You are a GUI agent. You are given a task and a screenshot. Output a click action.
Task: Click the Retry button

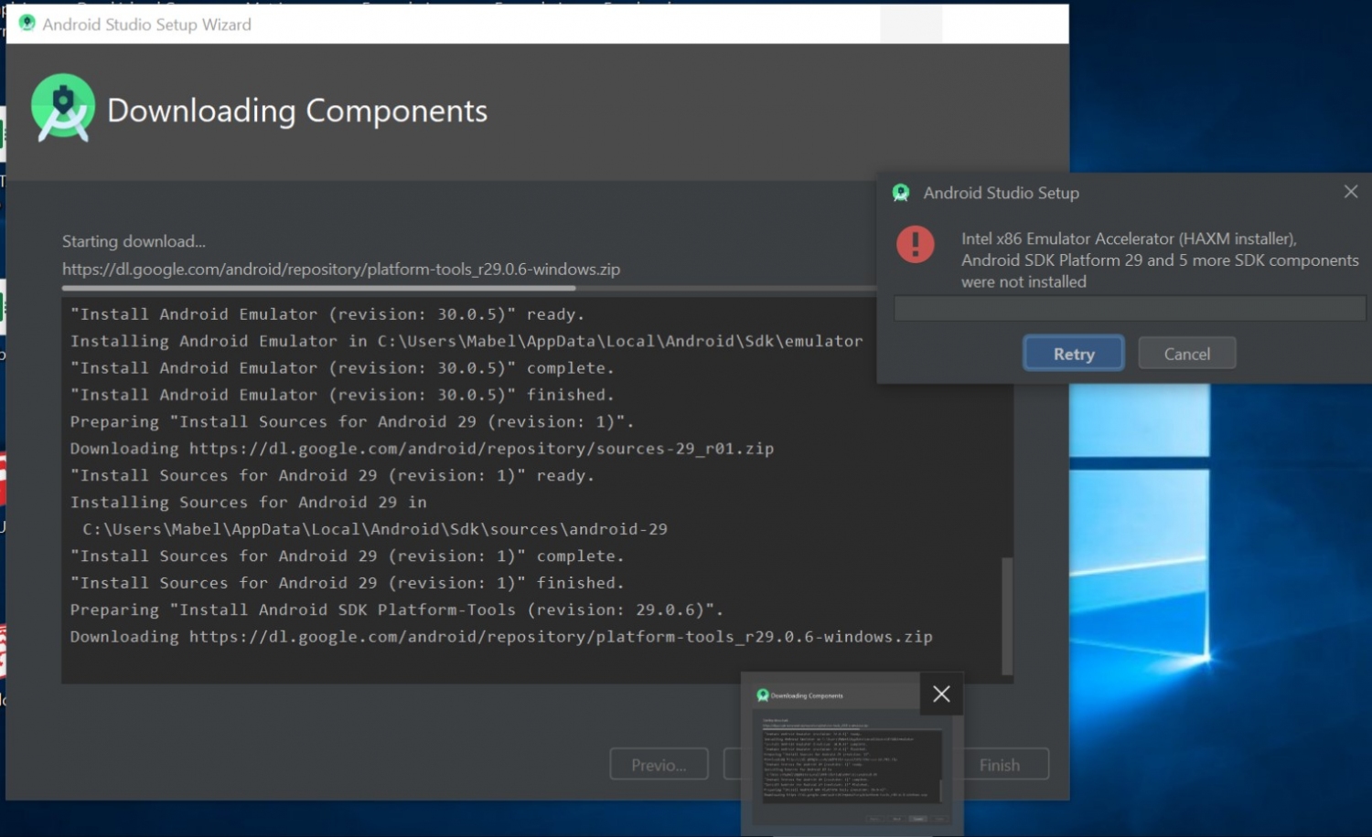coord(1073,354)
